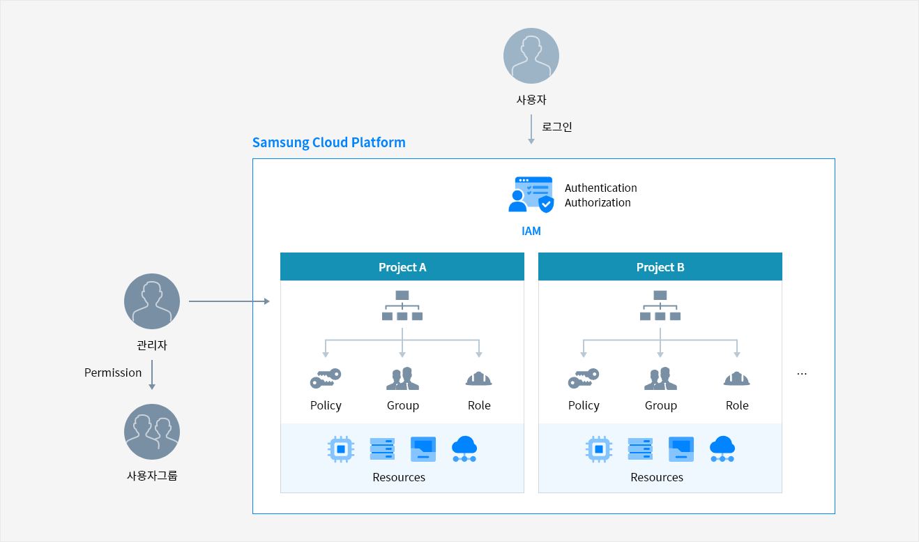Click the Group people icon in Project B
Image resolution: width=919 pixels, height=542 pixels.
(x=660, y=378)
